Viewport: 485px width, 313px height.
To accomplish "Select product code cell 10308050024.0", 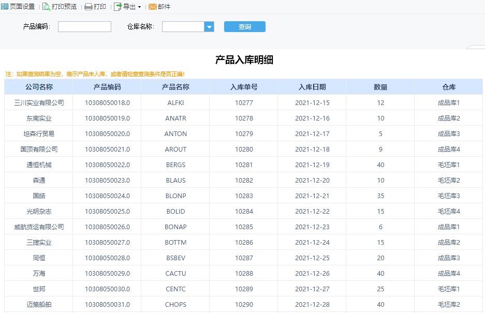I will click(107, 196).
